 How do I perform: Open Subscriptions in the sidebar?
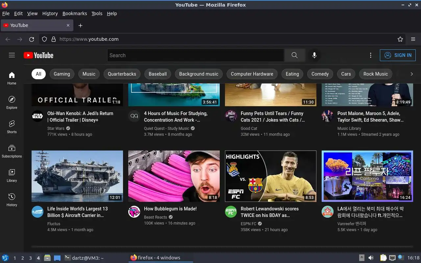(x=12, y=151)
